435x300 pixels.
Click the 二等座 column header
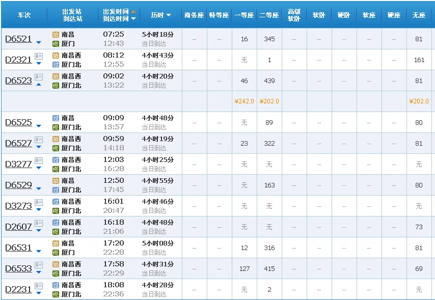[x=269, y=14]
